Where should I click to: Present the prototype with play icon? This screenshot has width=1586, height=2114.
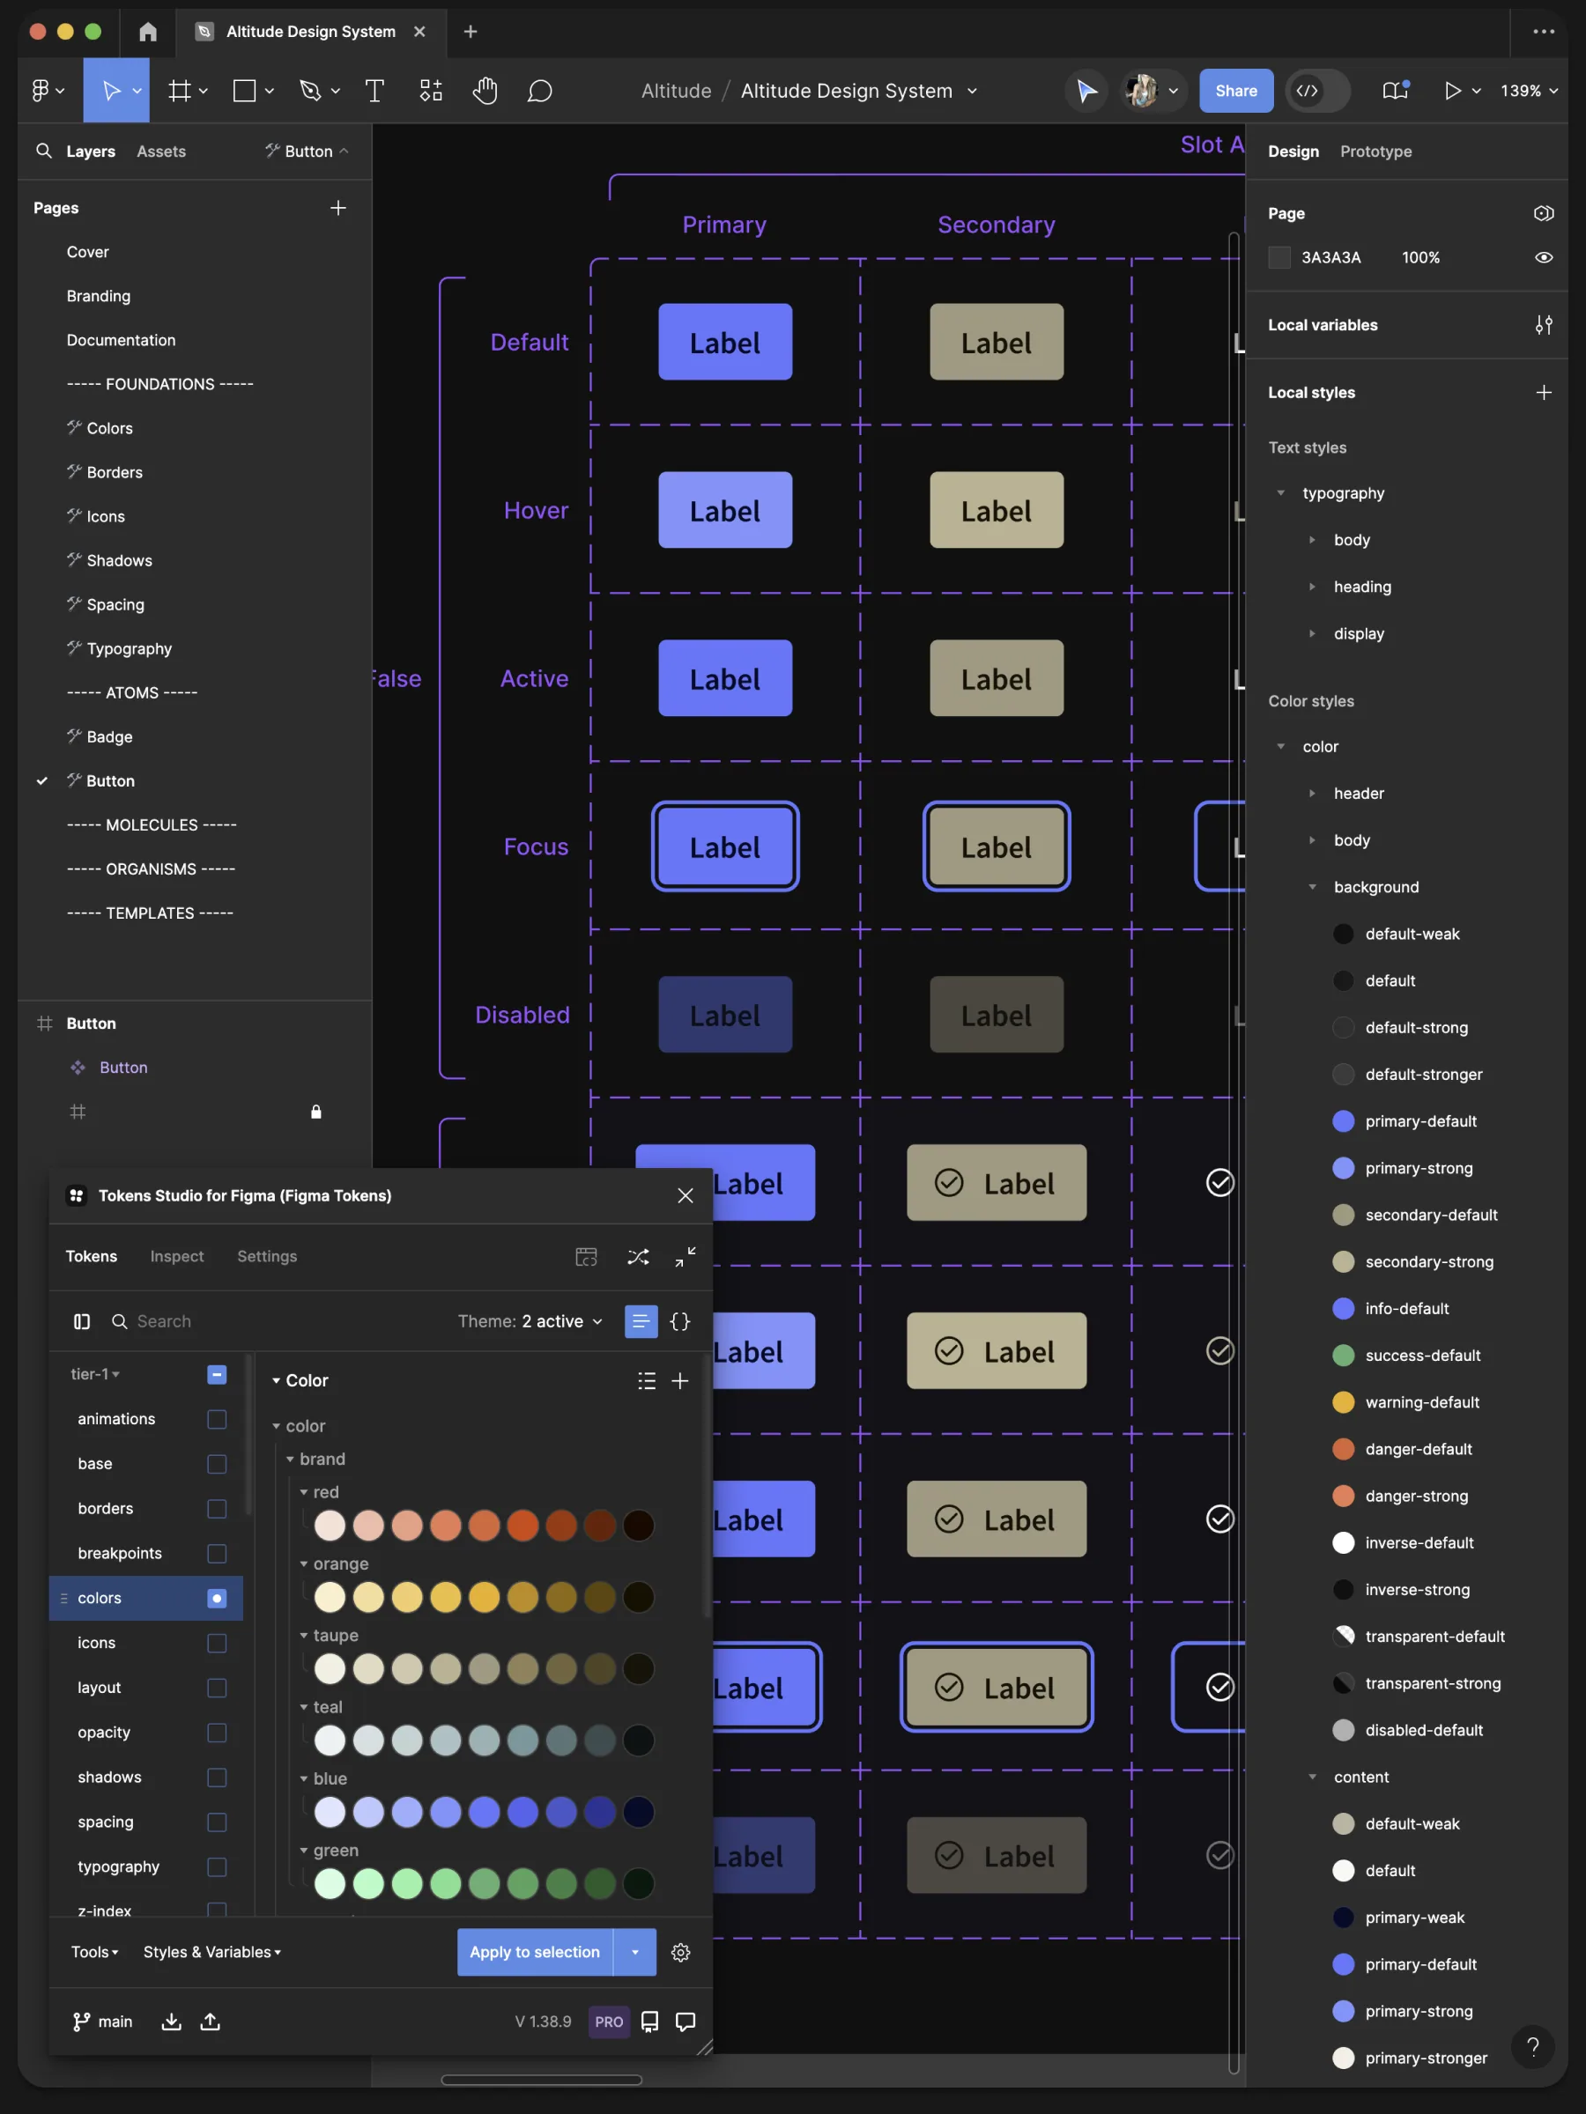click(x=1452, y=91)
